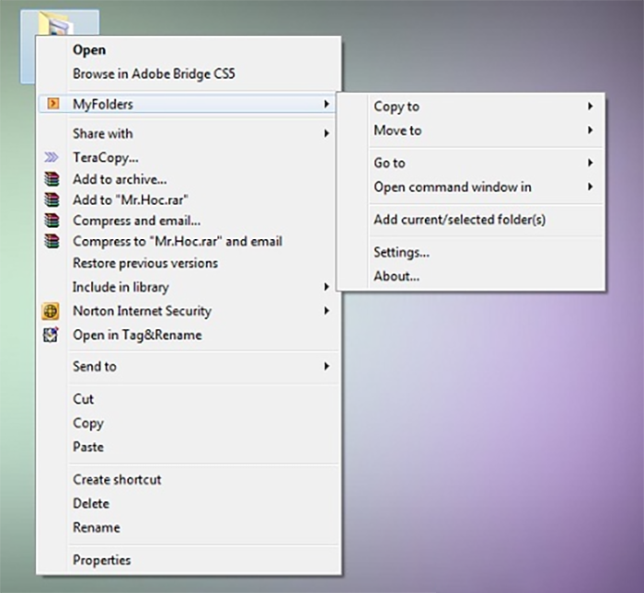Open the Move to submenu item
The height and width of the screenshot is (593, 644).
[471, 130]
